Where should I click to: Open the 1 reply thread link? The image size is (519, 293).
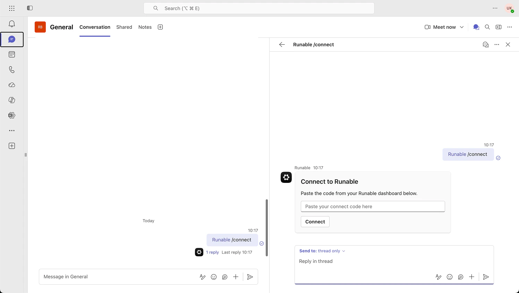(x=212, y=252)
